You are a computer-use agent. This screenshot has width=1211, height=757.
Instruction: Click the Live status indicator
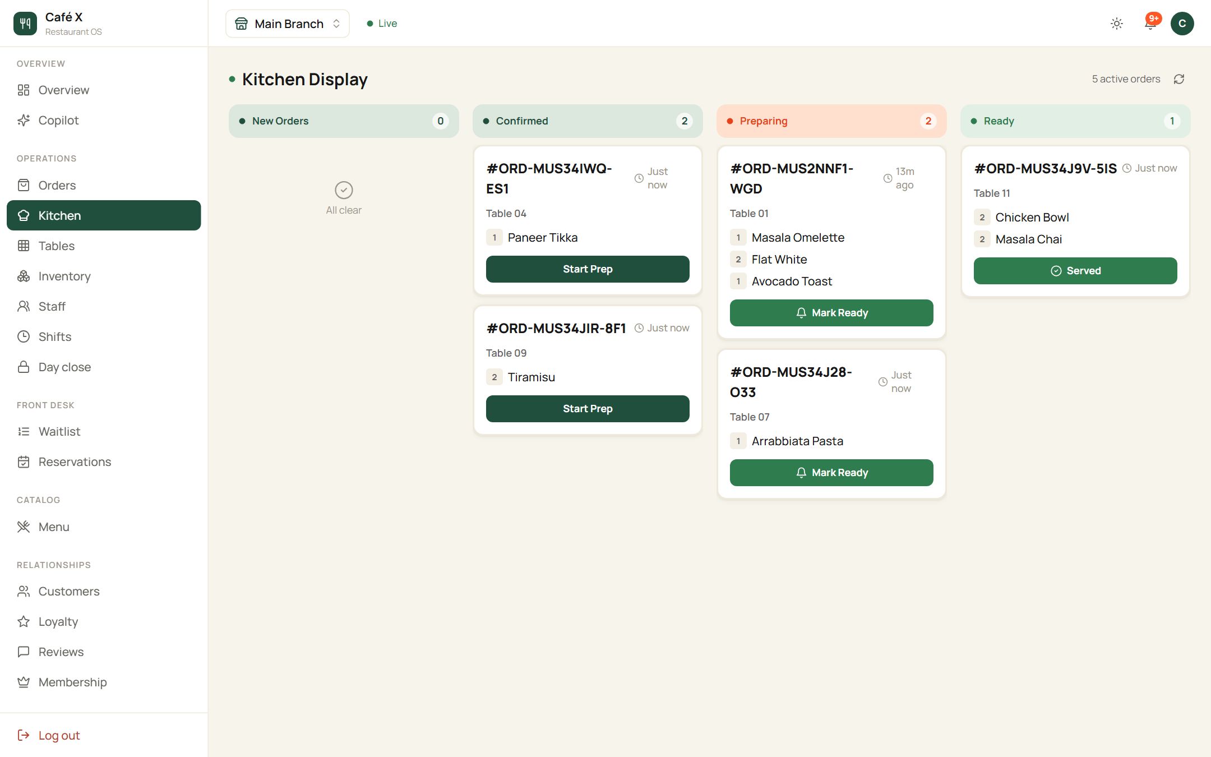tap(382, 24)
